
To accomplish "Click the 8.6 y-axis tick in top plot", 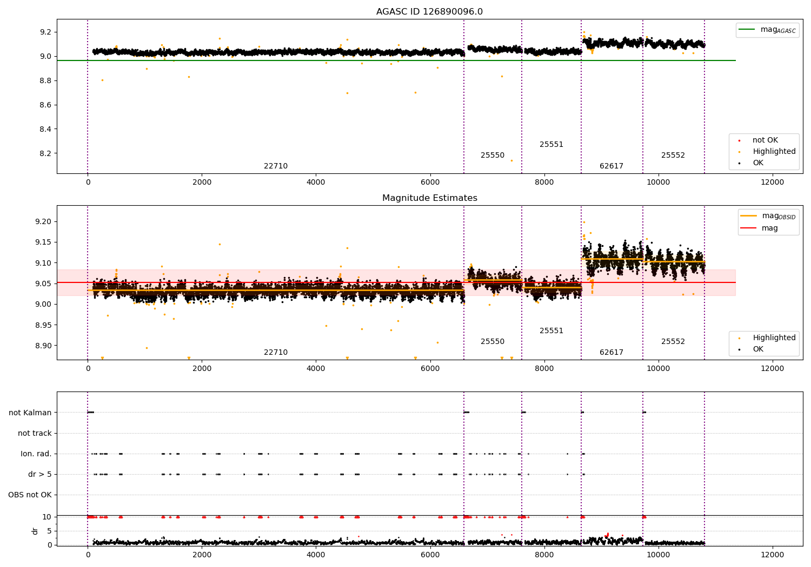I will pos(45,105).
